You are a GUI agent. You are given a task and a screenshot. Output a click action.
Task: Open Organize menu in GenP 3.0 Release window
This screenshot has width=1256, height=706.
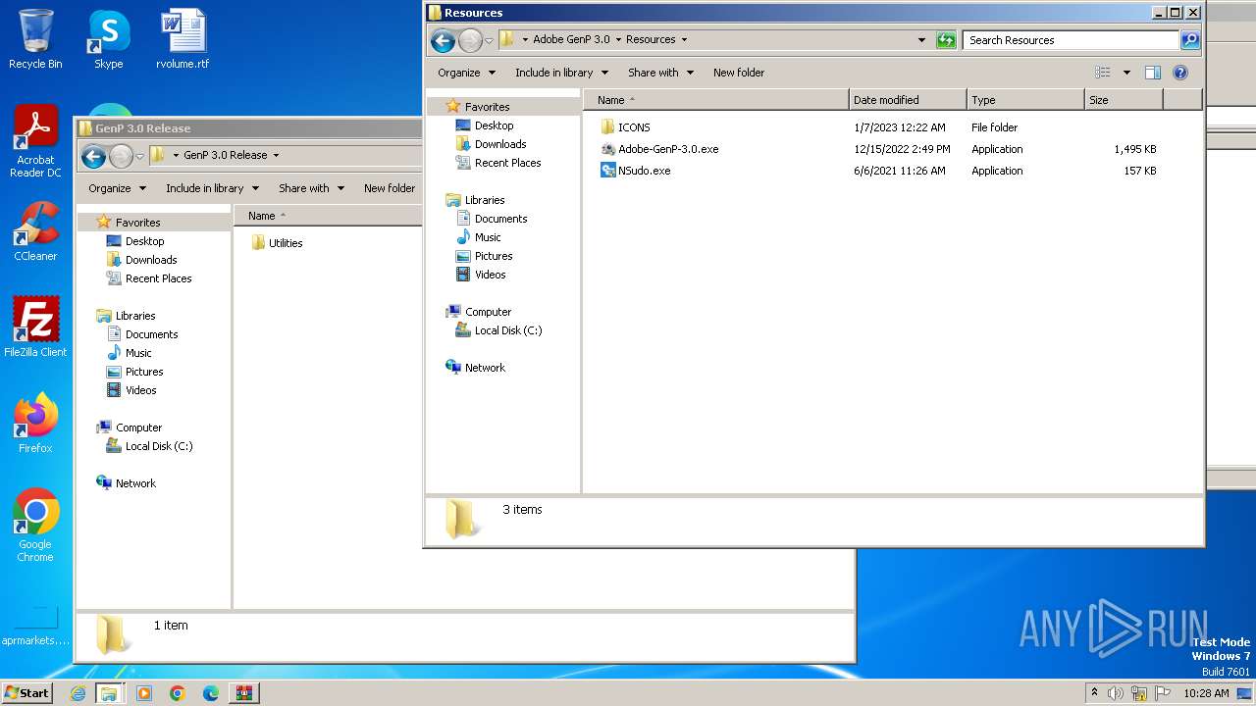point(118,188)
